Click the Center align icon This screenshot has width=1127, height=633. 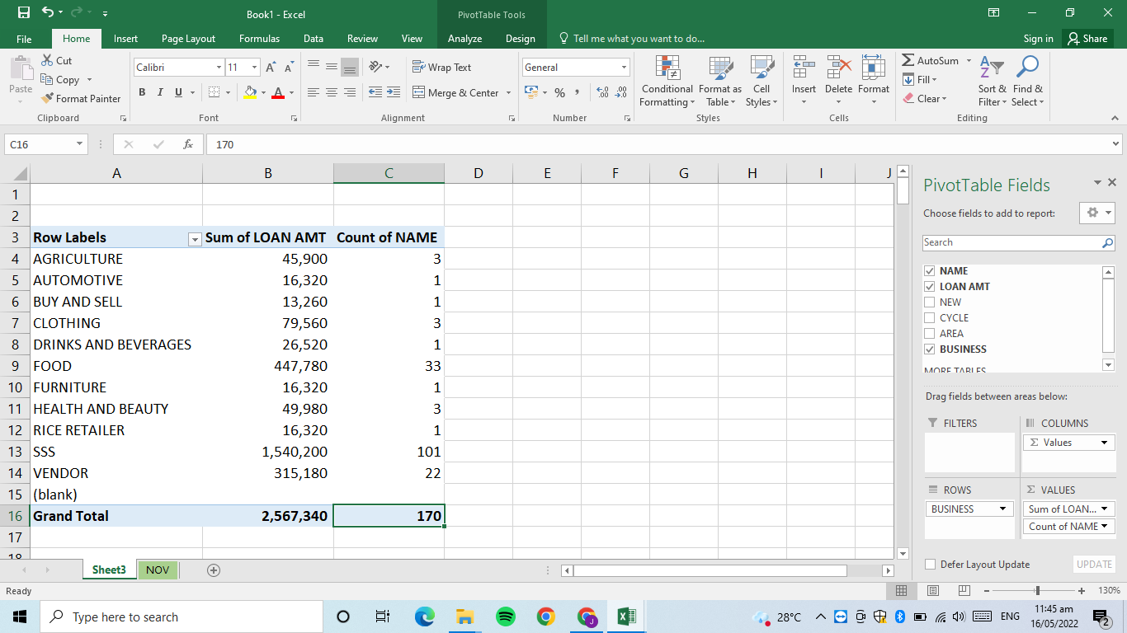331,92
